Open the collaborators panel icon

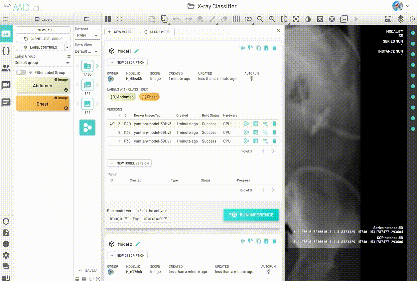[6, 68]
